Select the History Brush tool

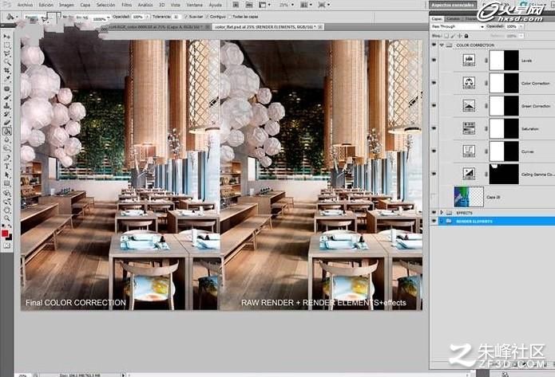point(6,114)
